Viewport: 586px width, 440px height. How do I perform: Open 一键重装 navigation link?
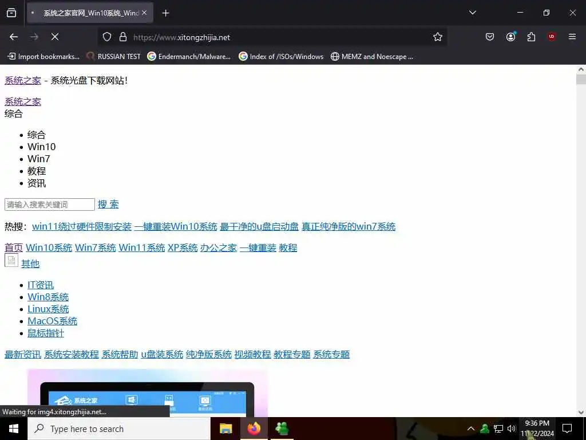258,247
